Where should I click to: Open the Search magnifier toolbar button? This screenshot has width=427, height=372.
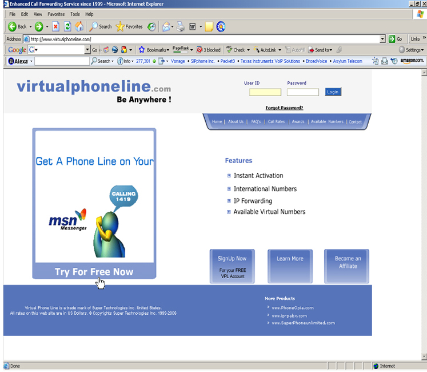click(x=101, y=27)
